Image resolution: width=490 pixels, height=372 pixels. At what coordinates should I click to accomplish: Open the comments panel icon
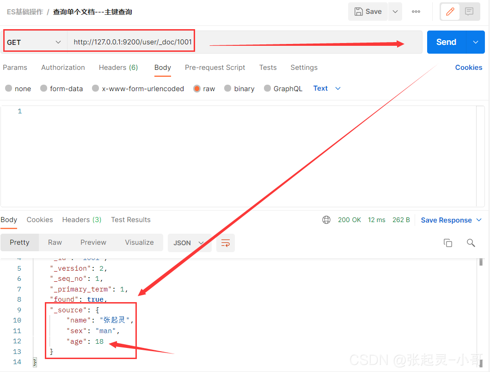469,12
